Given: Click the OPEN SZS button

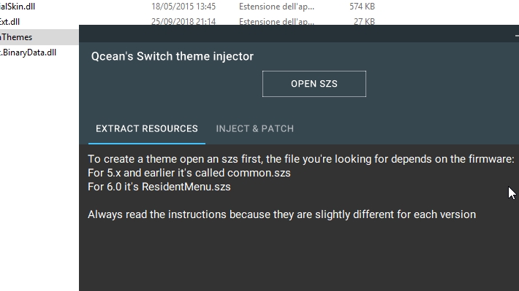Looking at the screenshot, I should [x=314, y=84].
